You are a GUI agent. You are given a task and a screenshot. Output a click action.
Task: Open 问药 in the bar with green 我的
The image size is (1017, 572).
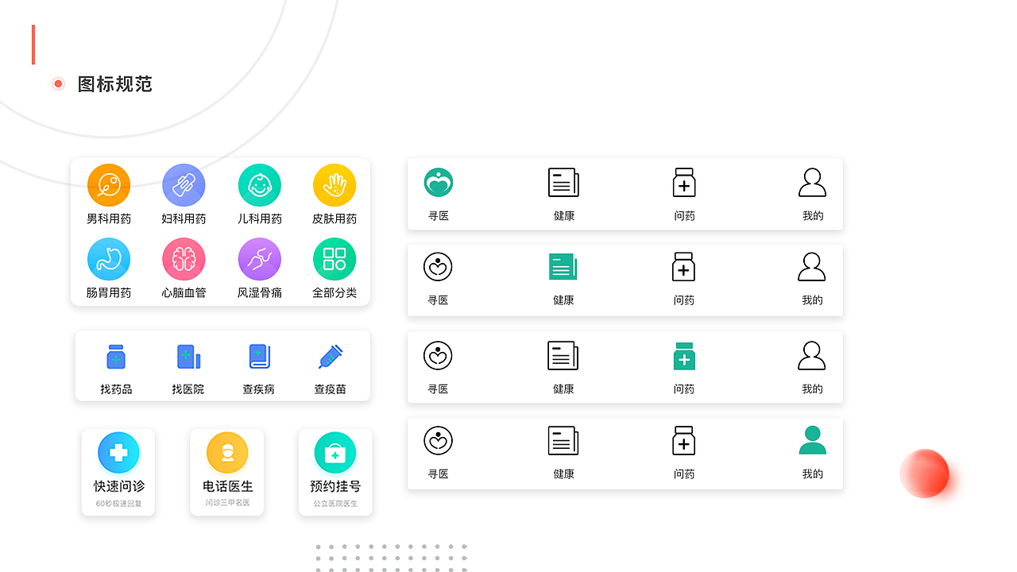pos(684,452)
